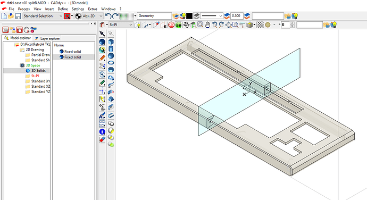Click the undo arrow icon
367x200 pixels.
click(108, 16)
